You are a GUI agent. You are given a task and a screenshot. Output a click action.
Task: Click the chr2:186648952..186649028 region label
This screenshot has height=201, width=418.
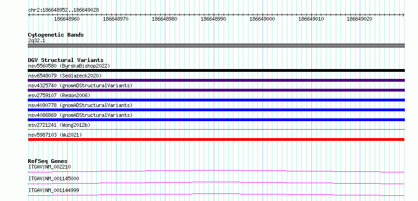coord(63,10)
